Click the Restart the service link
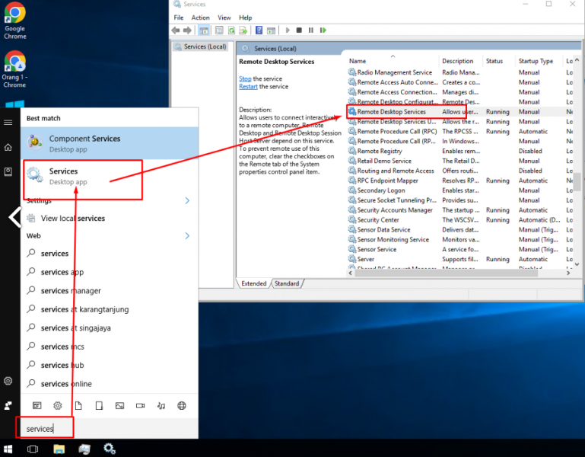Viewport: 585px width, 457px height. [248, 87]
